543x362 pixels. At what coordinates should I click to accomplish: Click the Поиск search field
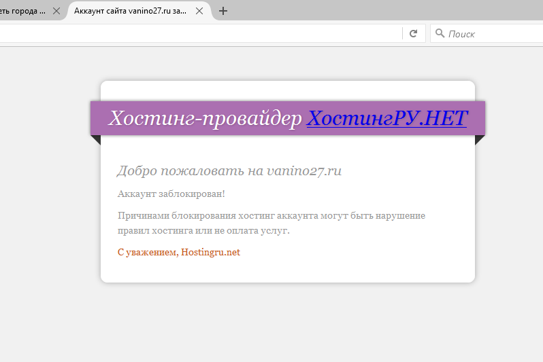coord(487,33)
